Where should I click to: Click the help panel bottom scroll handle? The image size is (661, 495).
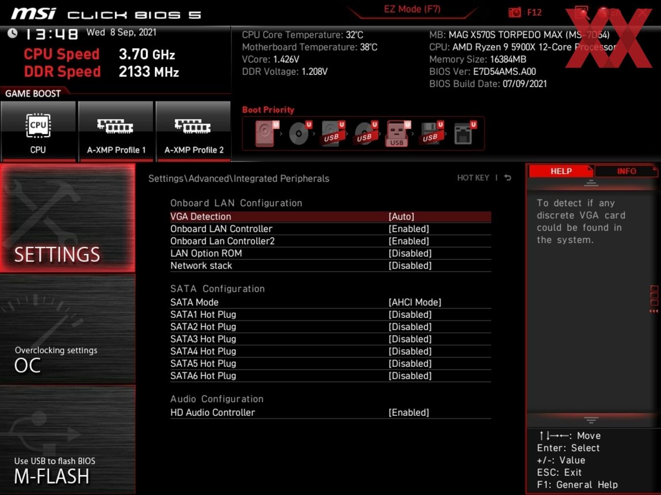pyautogui.click(x=591, y=420)
